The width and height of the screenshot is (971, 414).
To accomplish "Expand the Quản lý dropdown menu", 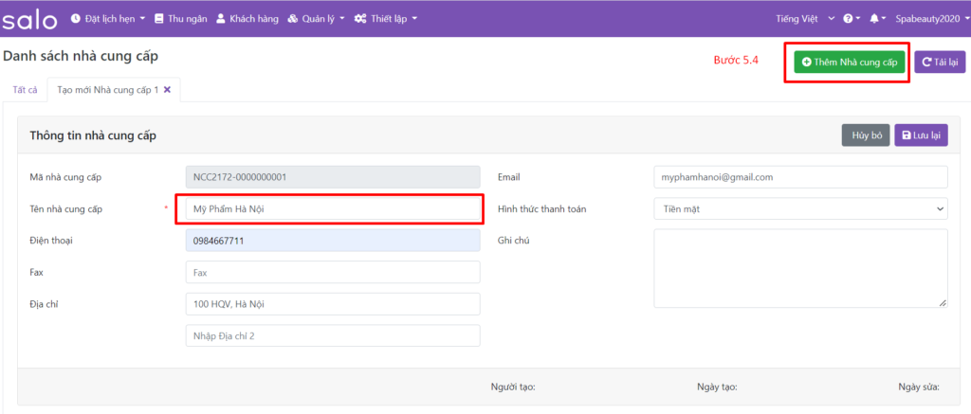I will click(x=316, y=19).
